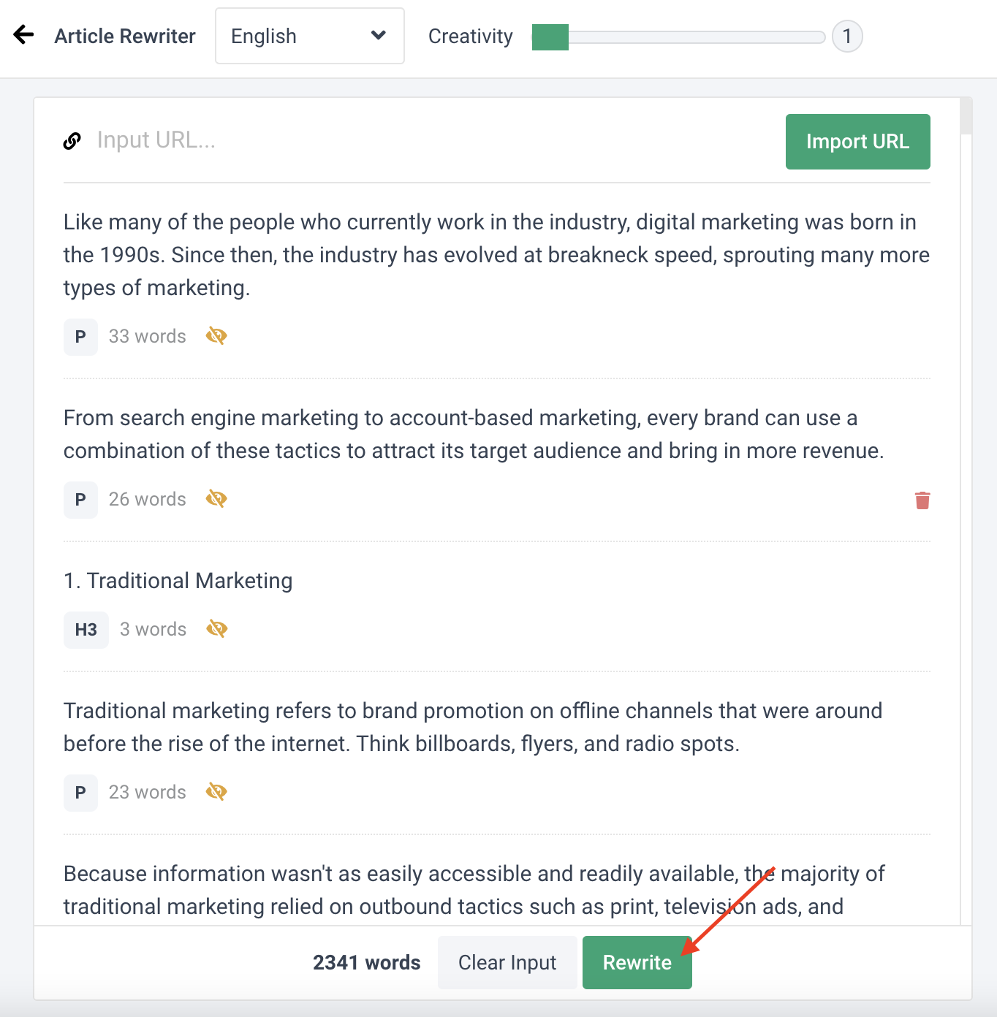The width and height of the screenshot is (997, 1017).
Task: Delete the 26-word paragraph using the trash icon
Action: point(922,500)
